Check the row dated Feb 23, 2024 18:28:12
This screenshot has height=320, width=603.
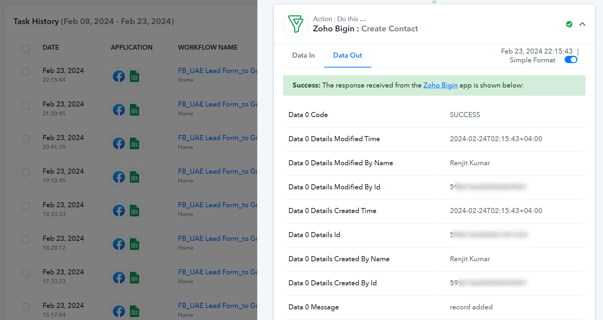pos(26,240)
